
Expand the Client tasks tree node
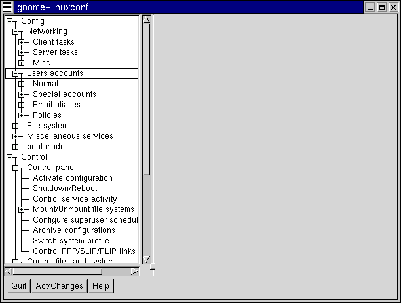[x=22, y=42]
